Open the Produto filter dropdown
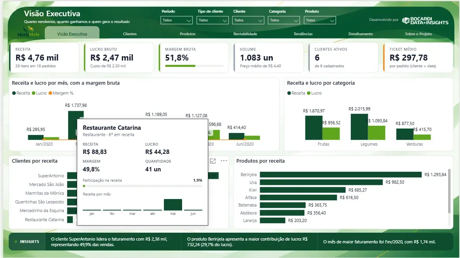 [320, 20]
